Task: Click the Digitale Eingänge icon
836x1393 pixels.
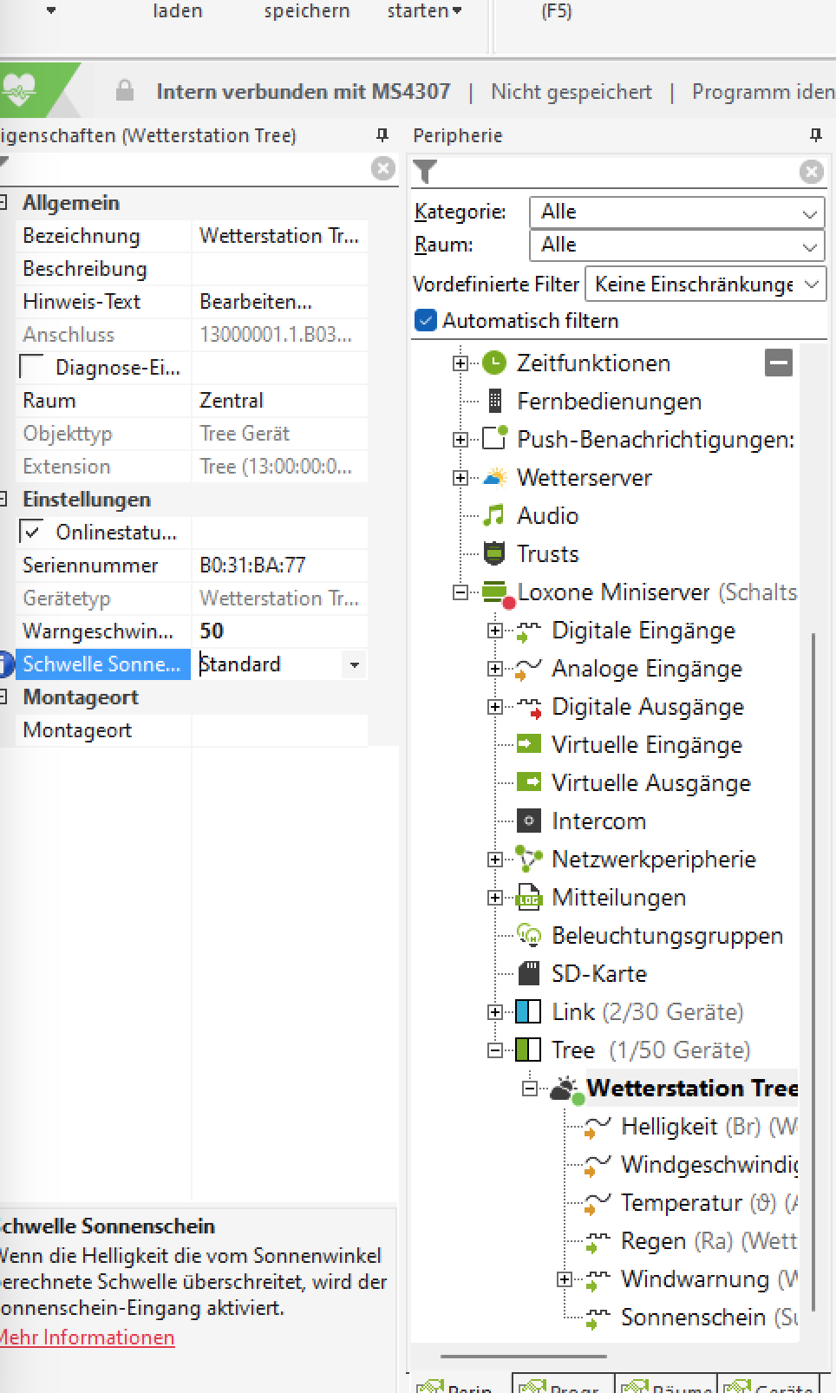Action: coord(528,631)
